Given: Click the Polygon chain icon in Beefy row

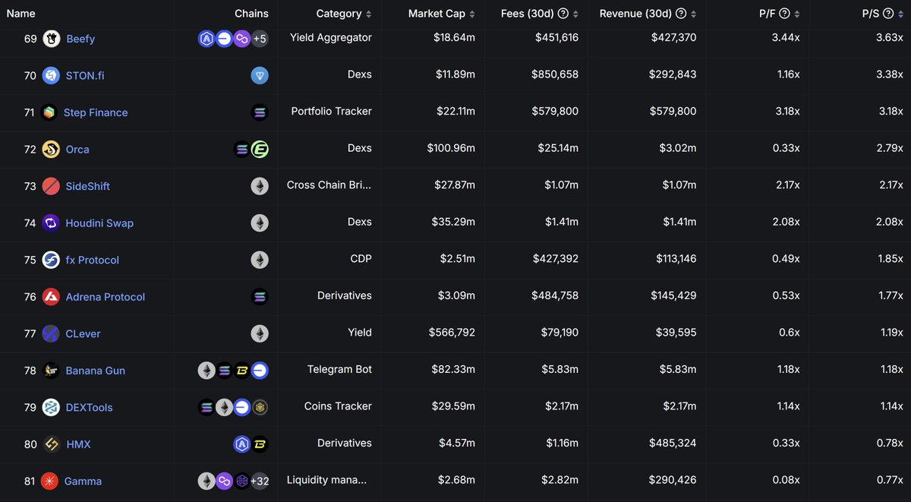Looking at the screenshot, I should click(242, 39).
